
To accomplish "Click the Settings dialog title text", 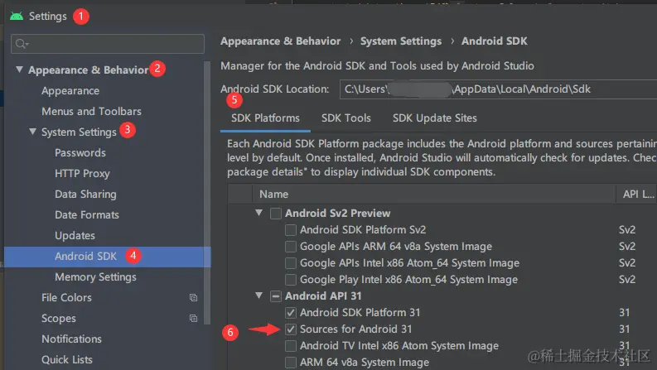I will click(48, 17).
